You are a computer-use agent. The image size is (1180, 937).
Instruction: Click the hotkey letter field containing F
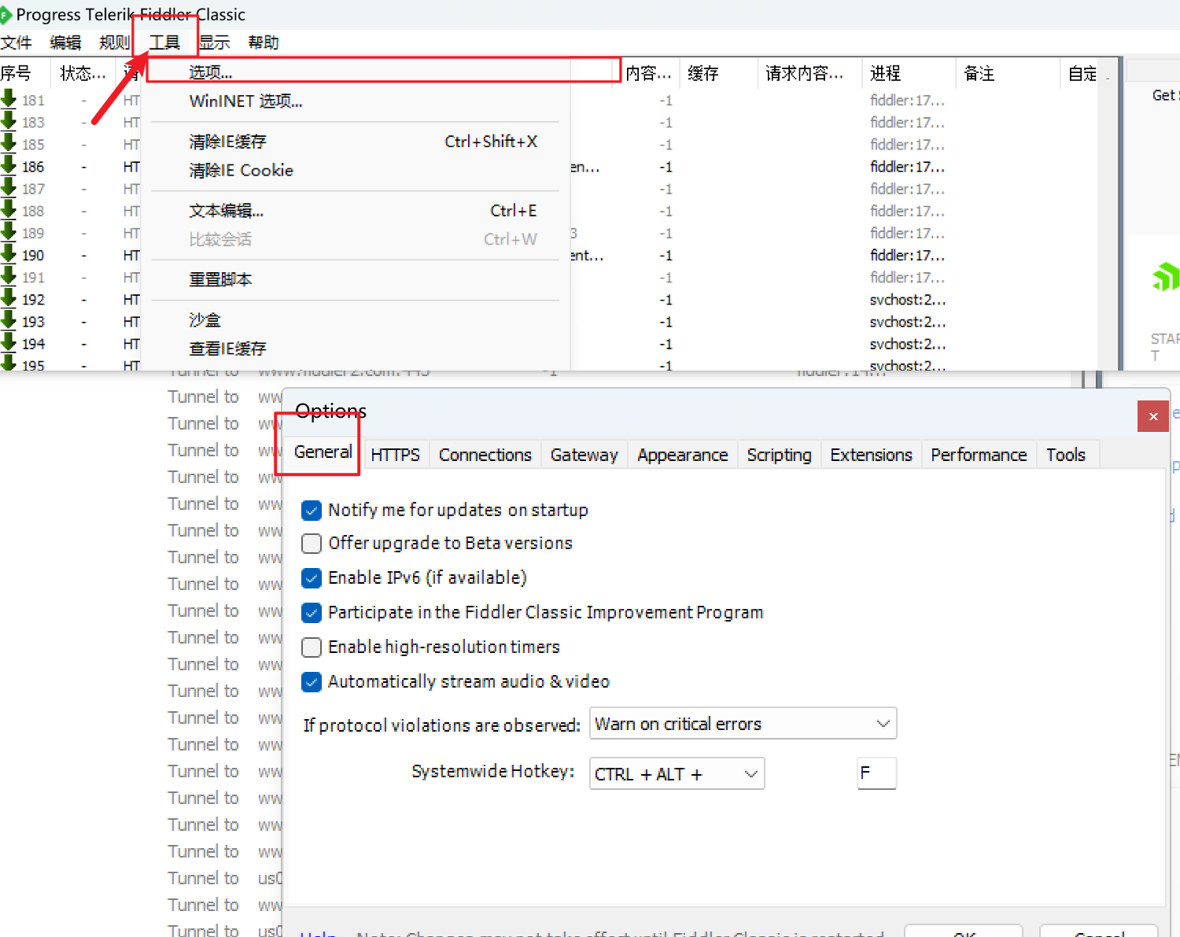pyautogui.click(x=876, y=773)
